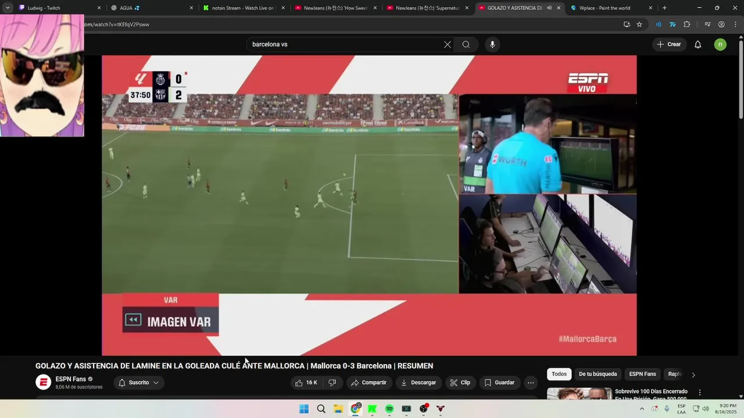This screenshot has width=744, height=418.
Task: Open a new browser tab
Action: [x=664, y=8]
